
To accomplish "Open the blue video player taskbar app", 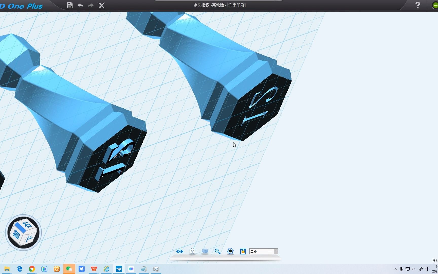I will tap(44, 269).
